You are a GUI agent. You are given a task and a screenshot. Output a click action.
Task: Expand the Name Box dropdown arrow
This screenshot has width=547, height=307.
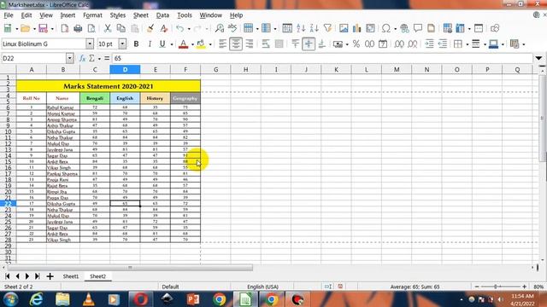click(x=70, y=58)
